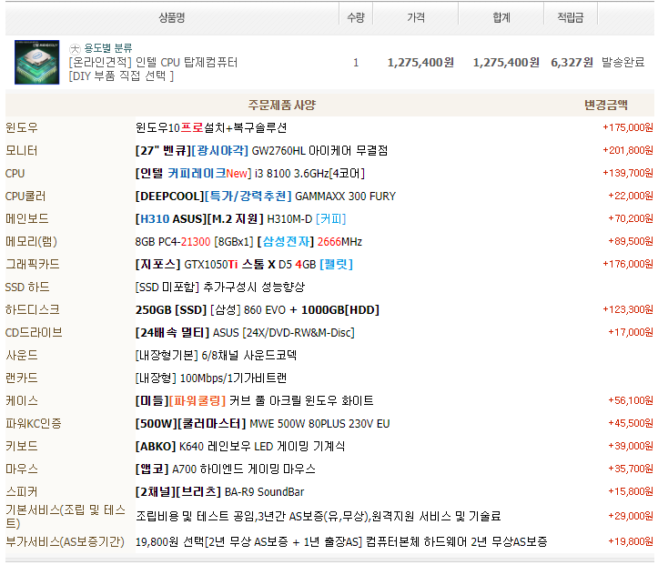Select the 윈도우10프로설치+복구솔루션 spec text
Image resolution: width=658 pixels, height=565 pixels.
coord(211,128)
